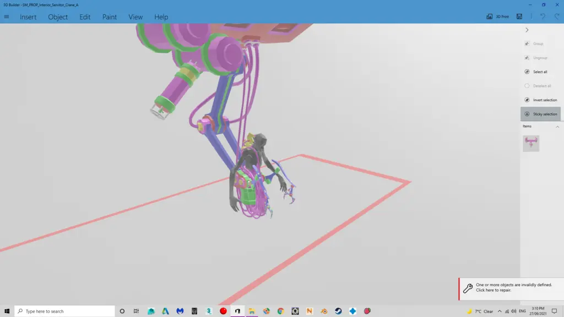Open the 3D Print option

(x=499, y=17)
